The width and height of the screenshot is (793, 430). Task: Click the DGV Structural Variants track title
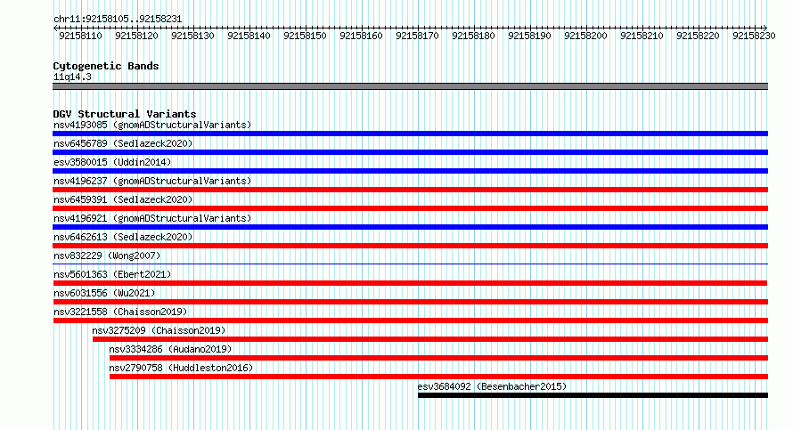[125, 114]
